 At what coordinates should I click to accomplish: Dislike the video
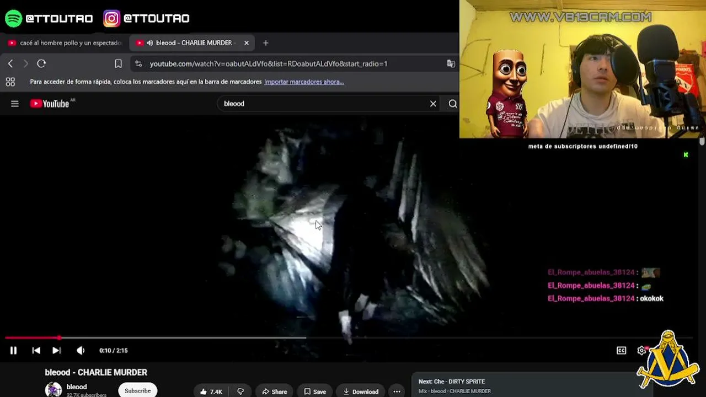240,391
